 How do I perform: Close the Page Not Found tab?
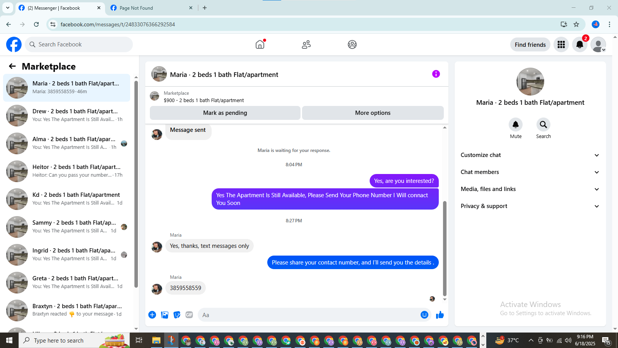point(191,8)
